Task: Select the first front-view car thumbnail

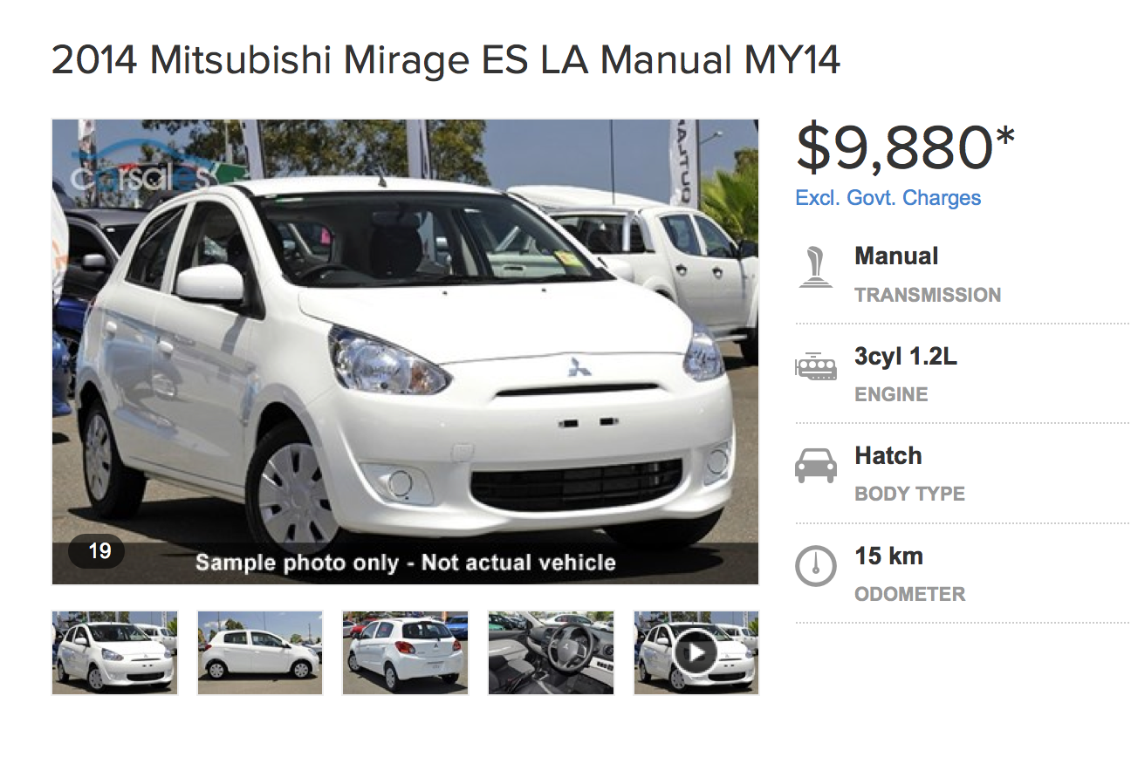Action: click(115, 652)
